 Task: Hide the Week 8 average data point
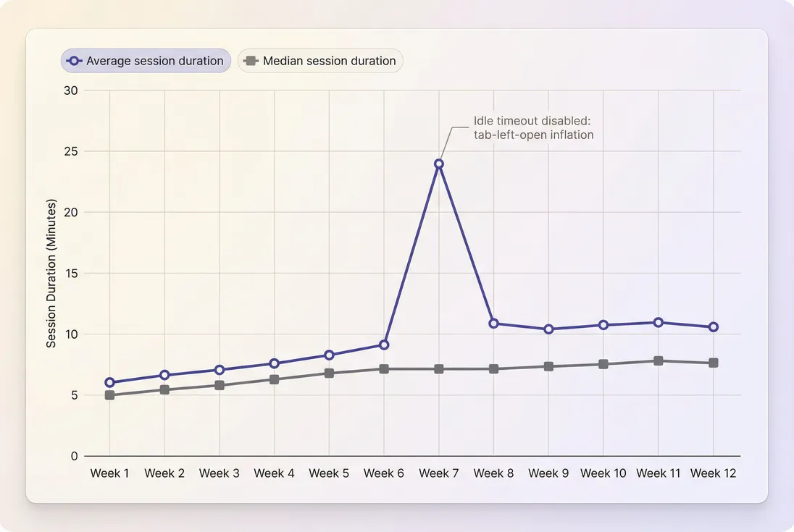pos(493,322)
